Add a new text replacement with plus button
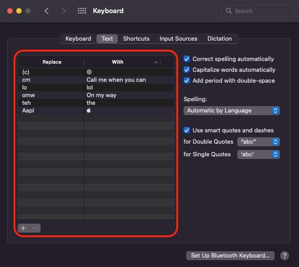This screenshot has height=267, width=299. pos(23,228)
